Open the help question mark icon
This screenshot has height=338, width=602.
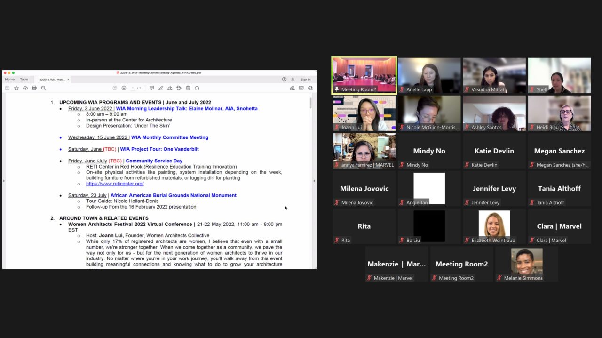coord(284,80)
